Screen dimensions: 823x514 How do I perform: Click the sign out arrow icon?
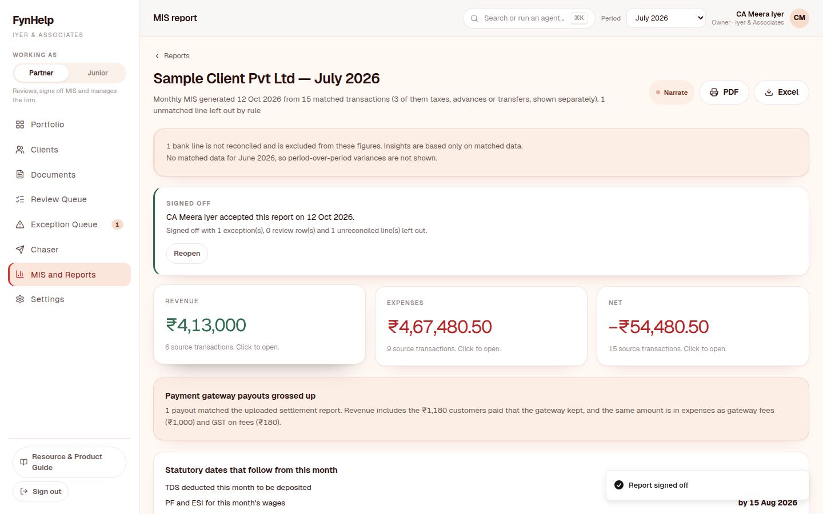point(24,491)
